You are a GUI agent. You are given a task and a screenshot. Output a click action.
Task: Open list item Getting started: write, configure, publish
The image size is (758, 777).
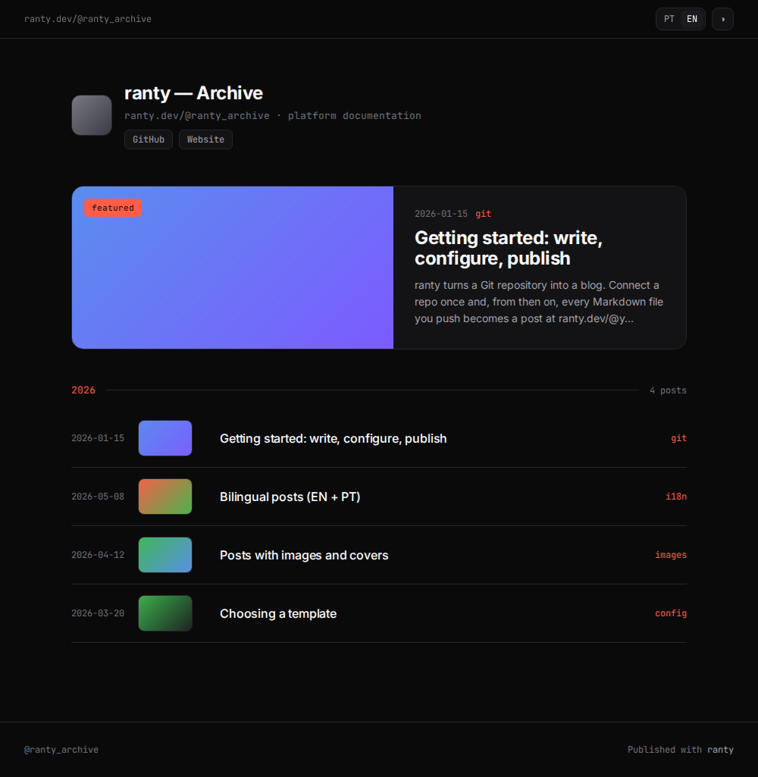click(x=333, y=439)
